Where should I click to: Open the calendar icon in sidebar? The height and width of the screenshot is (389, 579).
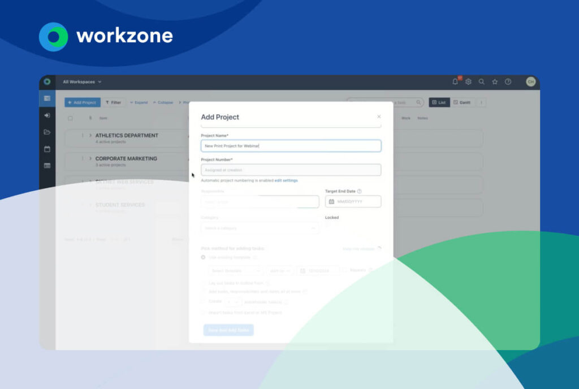pos(47,149)
